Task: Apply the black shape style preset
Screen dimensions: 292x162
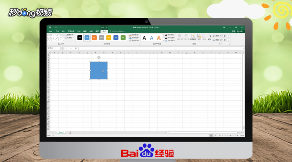Action: (80, 38)
